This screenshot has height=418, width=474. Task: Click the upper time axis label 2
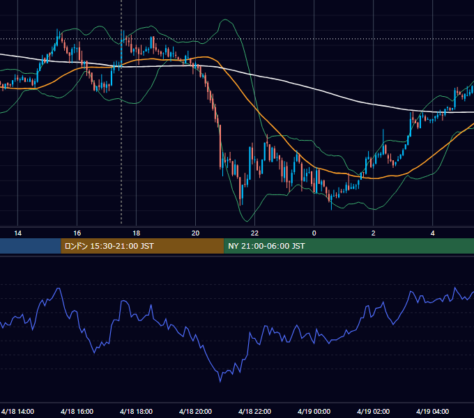pos(374,233)
